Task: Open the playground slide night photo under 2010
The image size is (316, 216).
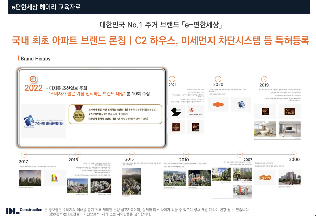Action: [x=199, y=178]
